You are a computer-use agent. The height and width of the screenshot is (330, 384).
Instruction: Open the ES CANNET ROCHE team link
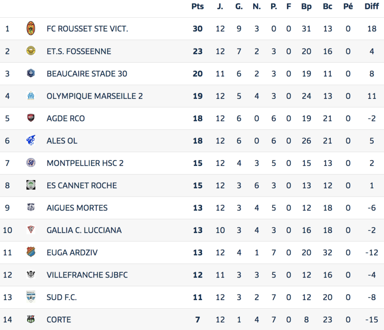click(x=82, y=185)
